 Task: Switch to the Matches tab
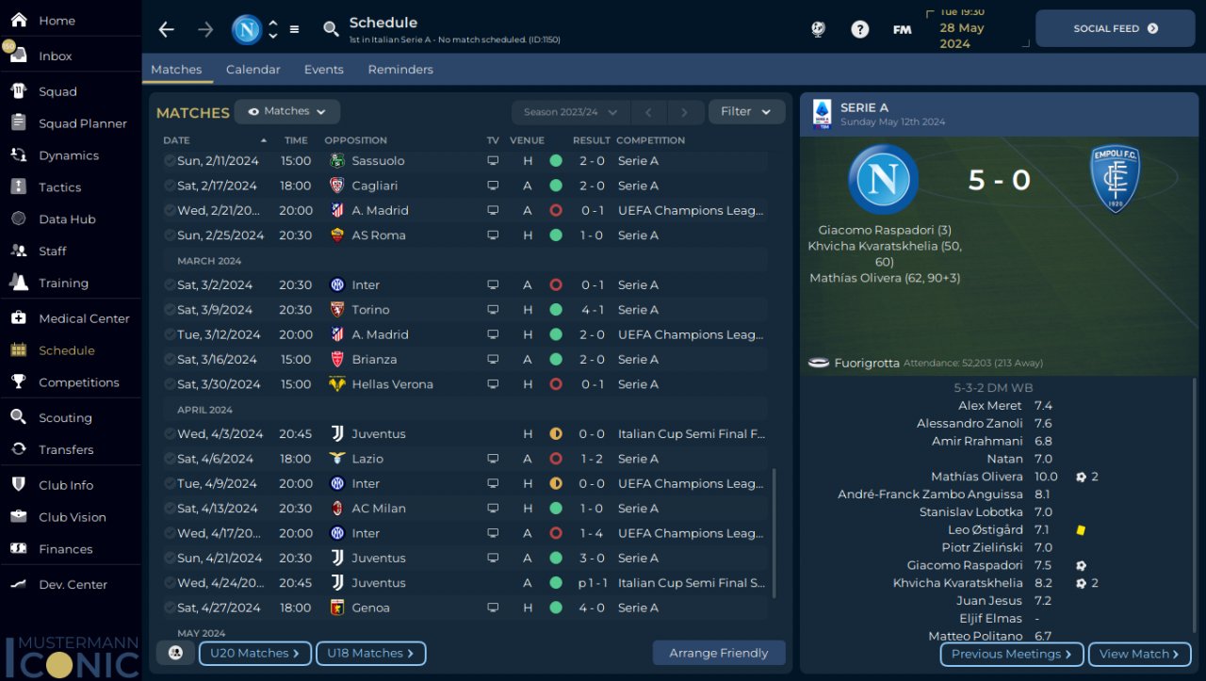pos(176,70)
